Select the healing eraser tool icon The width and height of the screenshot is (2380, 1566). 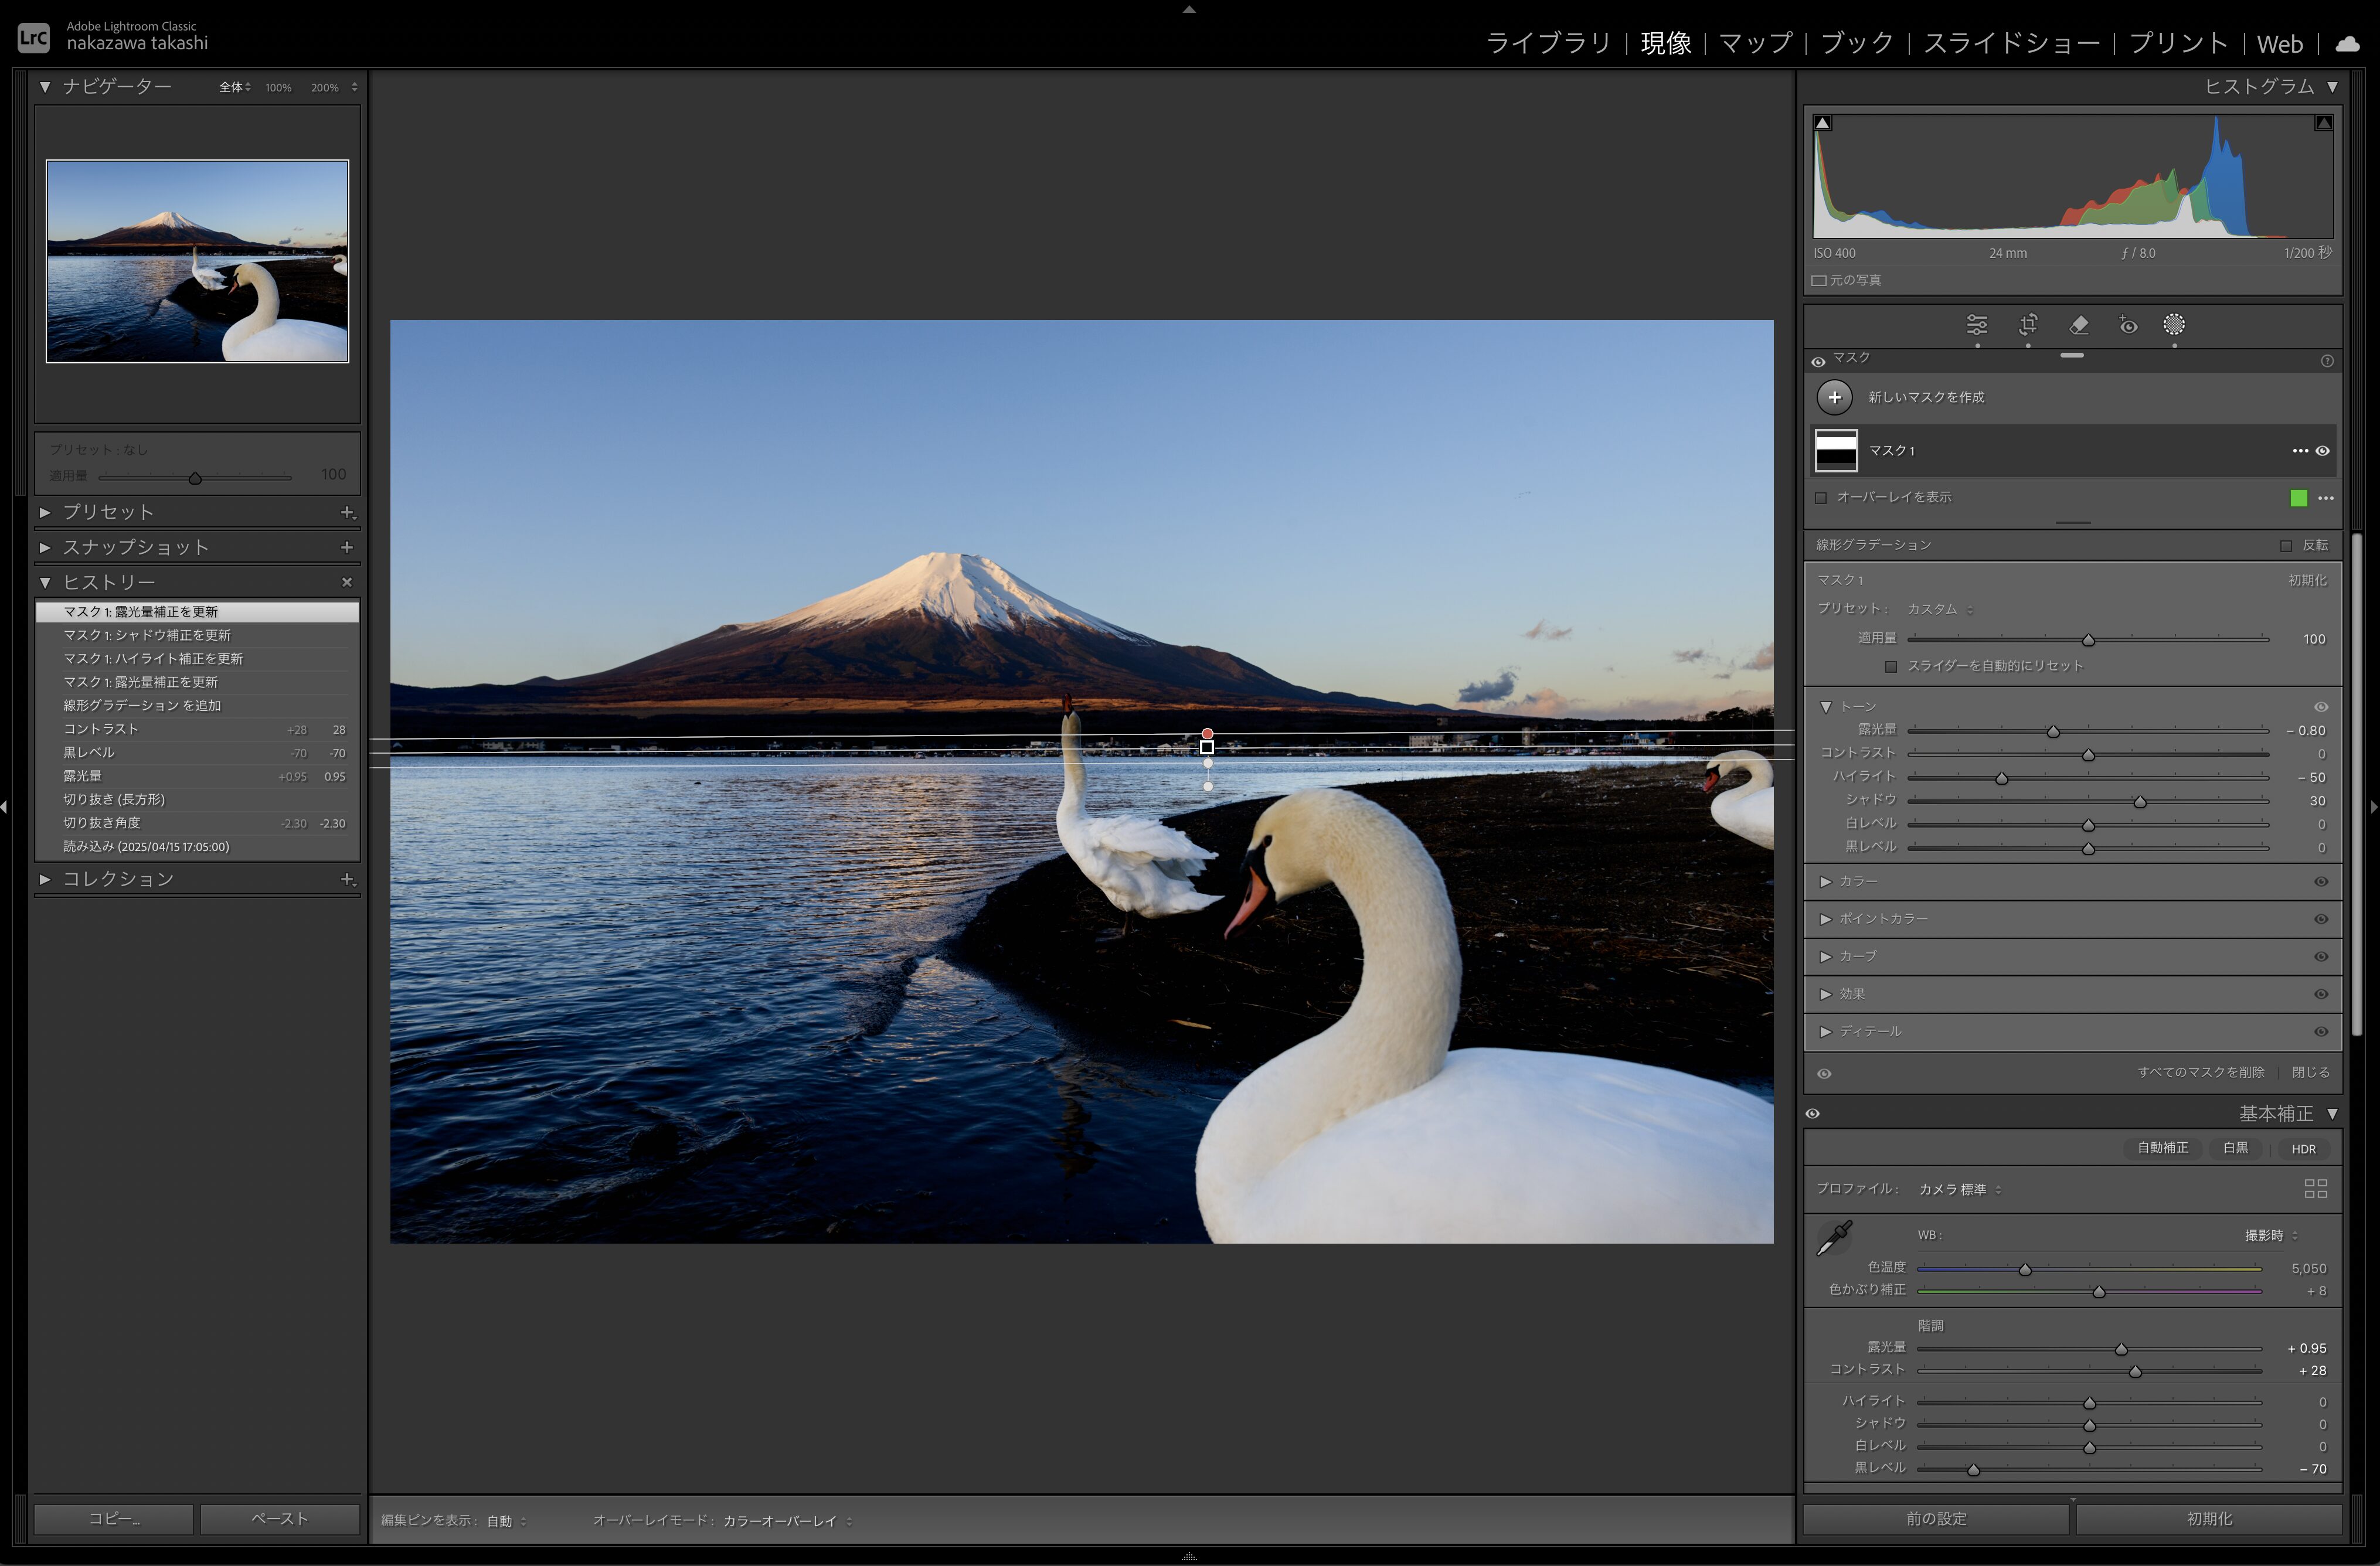(2078, 325)
